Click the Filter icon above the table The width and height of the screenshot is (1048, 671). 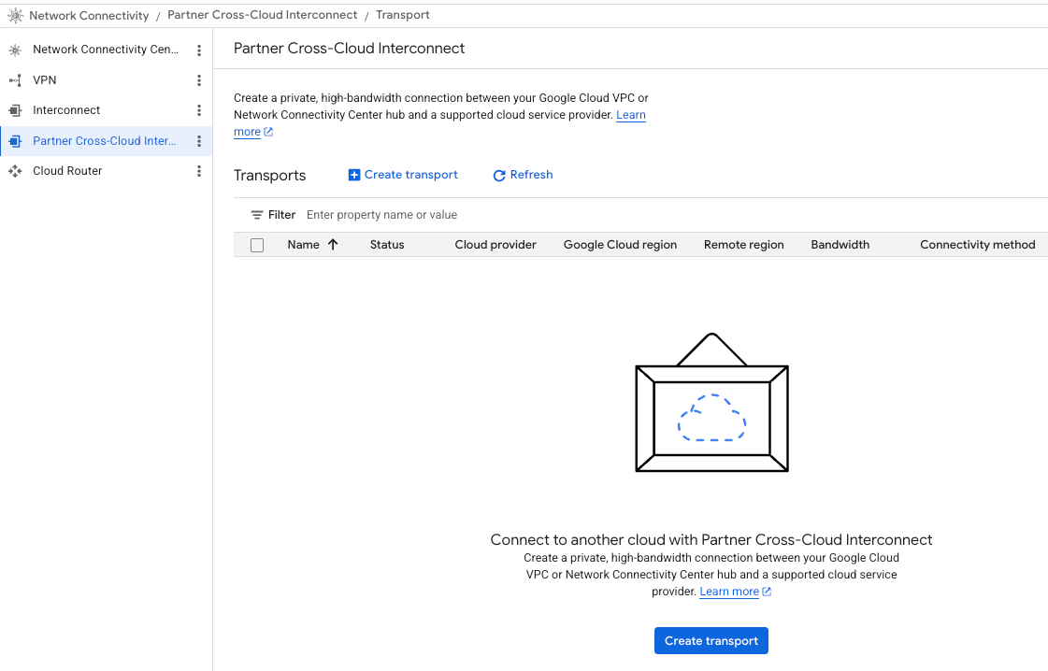[257, 215]
